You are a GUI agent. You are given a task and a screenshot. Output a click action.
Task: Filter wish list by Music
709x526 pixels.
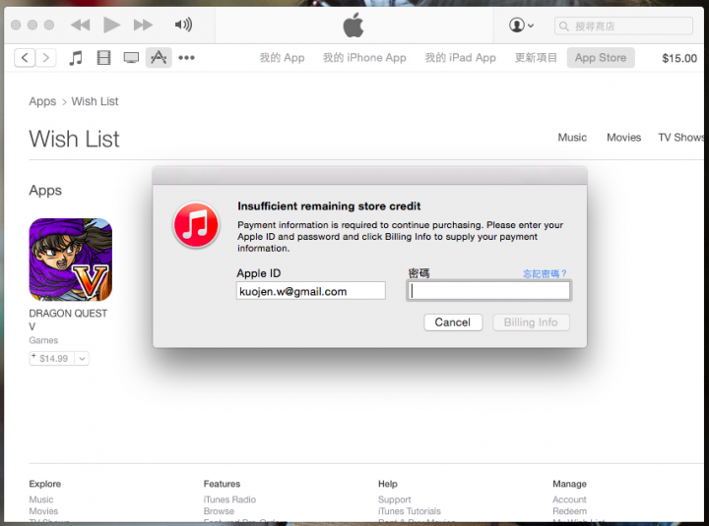point(572,138)
